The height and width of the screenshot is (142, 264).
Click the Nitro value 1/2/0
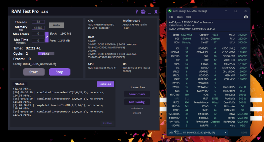(242, 126)
